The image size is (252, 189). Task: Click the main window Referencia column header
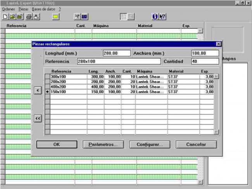coord(16,26)
